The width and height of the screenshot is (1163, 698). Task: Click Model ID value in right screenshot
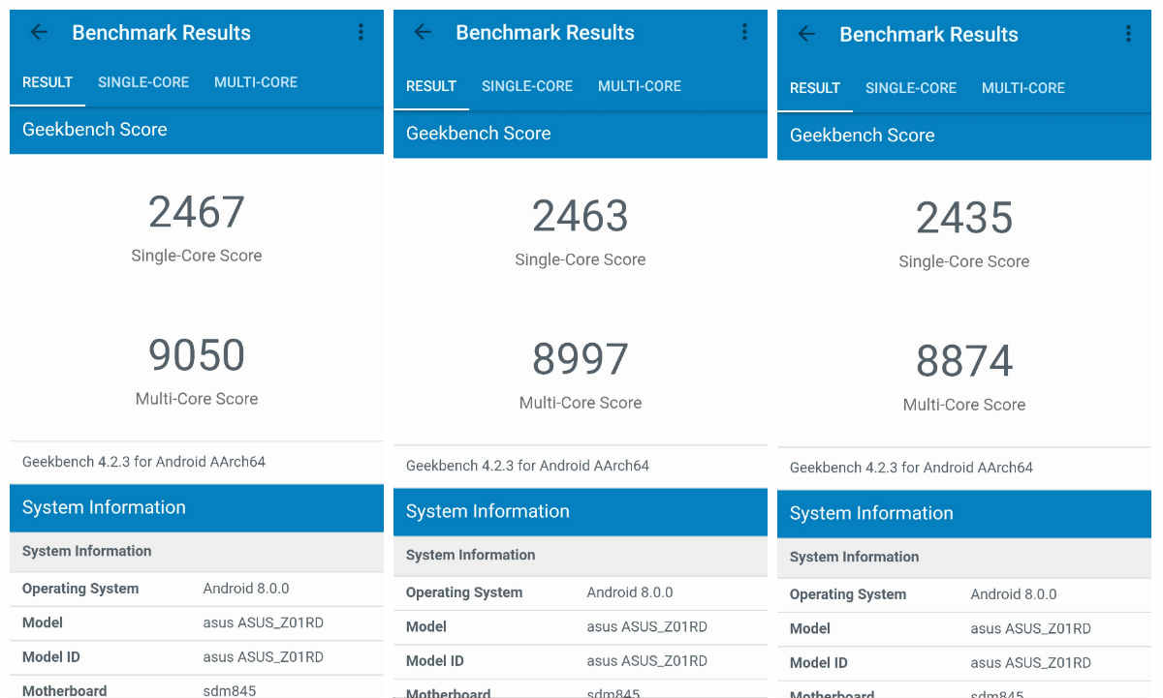(x=1031, y=663)
